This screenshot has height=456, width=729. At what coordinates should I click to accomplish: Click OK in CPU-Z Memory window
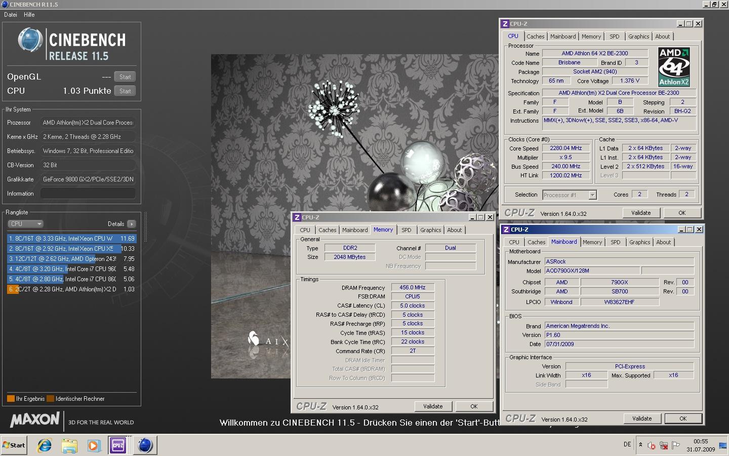tap(474, 406)
